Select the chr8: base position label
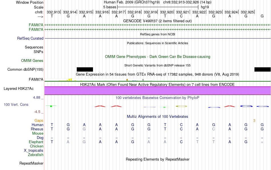Viewport: 271px width, 170px height. coord(39,12)
